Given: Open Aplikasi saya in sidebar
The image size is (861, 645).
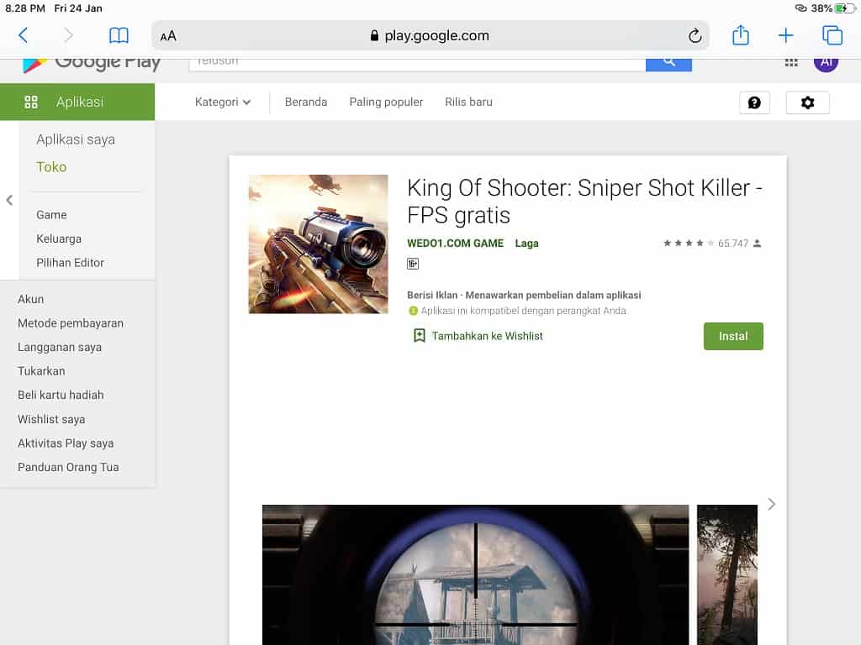Looking at the screenshot, I should click(x=76, y=139).
